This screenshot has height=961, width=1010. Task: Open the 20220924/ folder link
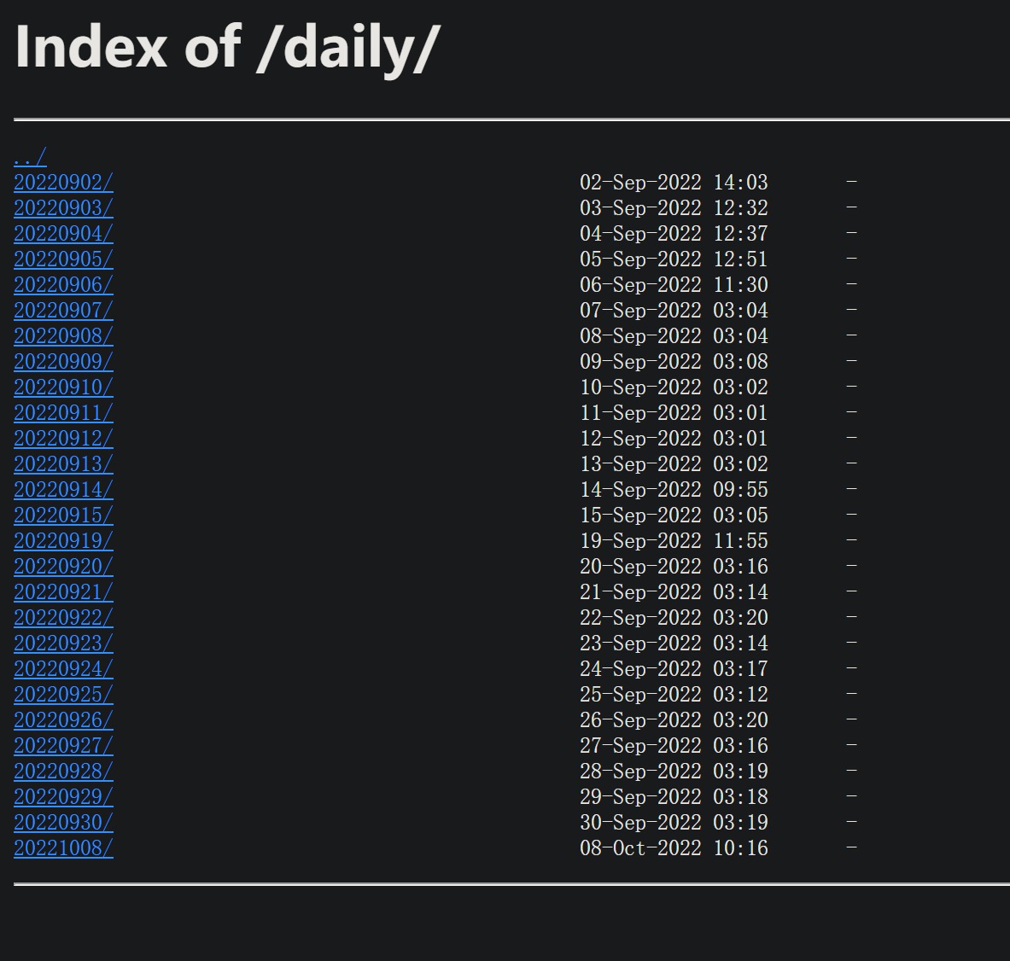[x=64, y=668]
